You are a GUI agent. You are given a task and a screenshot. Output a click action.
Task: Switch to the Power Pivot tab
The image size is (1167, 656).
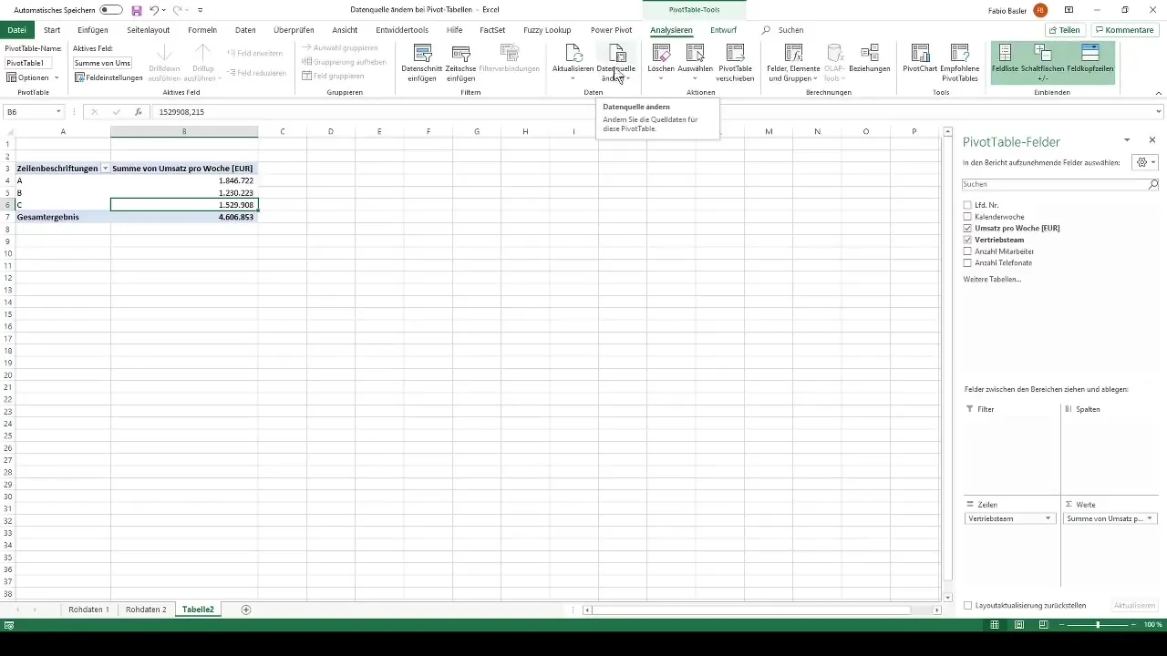pyautogui.click(x=611, y=30)
